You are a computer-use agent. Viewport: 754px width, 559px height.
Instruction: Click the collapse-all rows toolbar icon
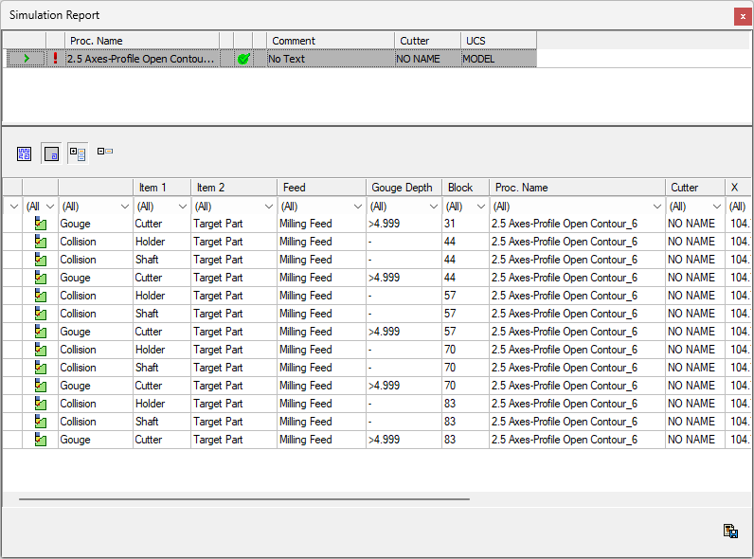pos(104,152)
